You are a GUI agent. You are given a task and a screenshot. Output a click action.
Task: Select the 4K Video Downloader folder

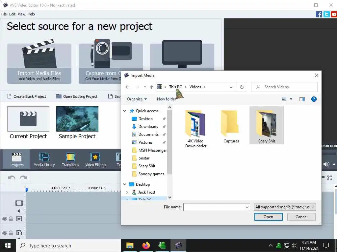(x=195, y=129)
